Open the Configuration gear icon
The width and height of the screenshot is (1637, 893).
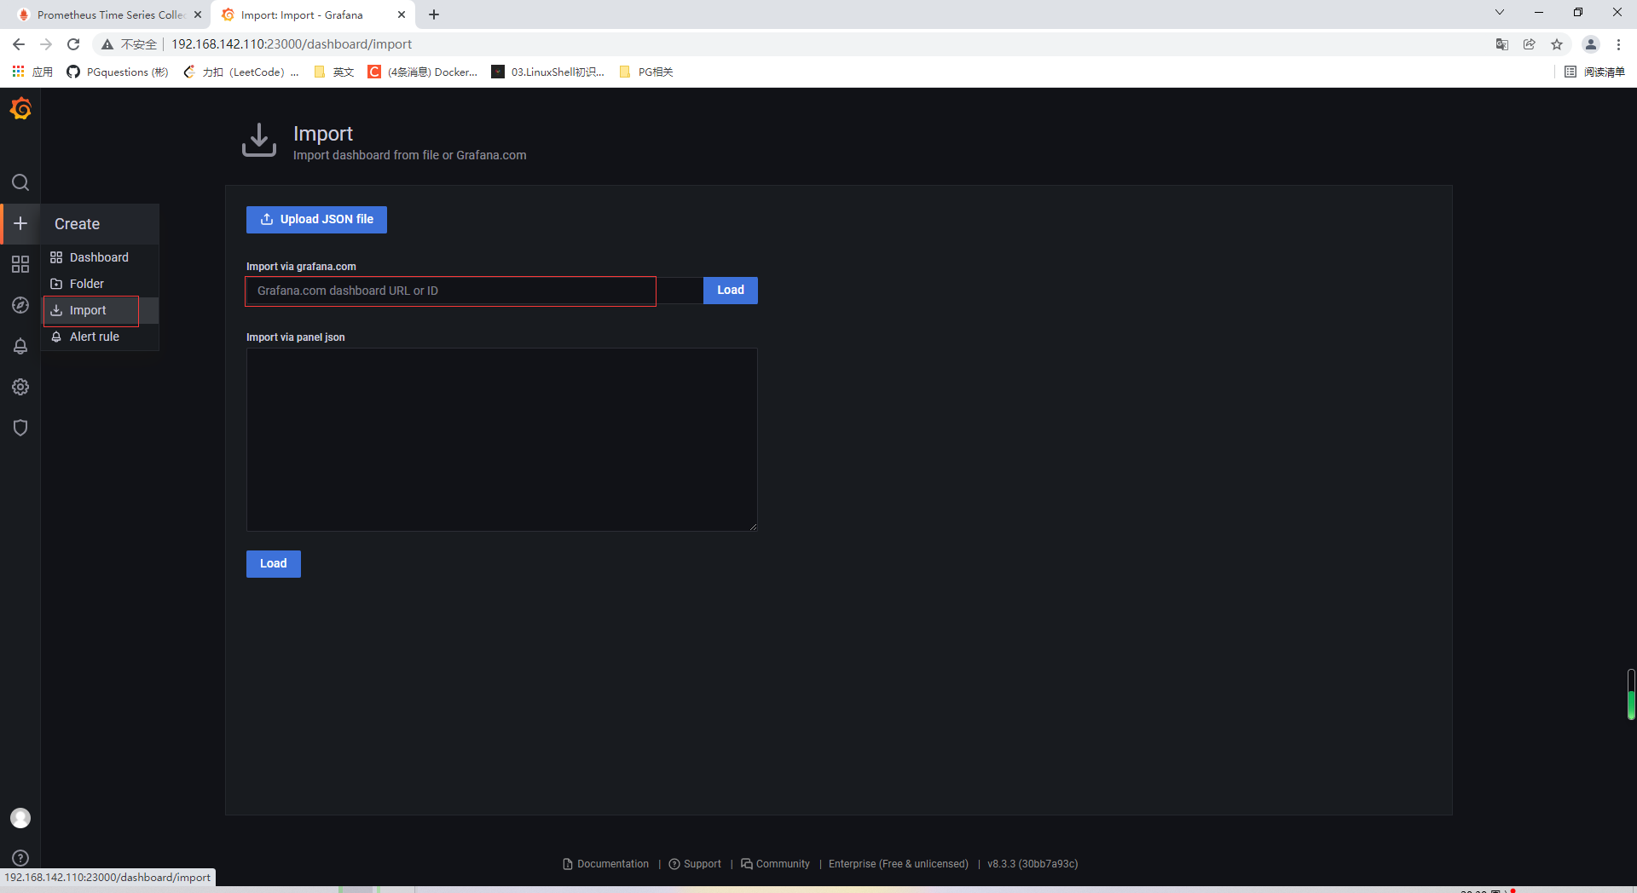(20, 387)
